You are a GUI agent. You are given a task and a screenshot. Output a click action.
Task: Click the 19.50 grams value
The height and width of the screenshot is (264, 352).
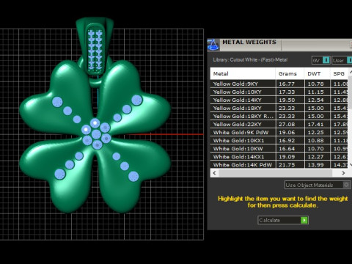click(x=287, y=100)
